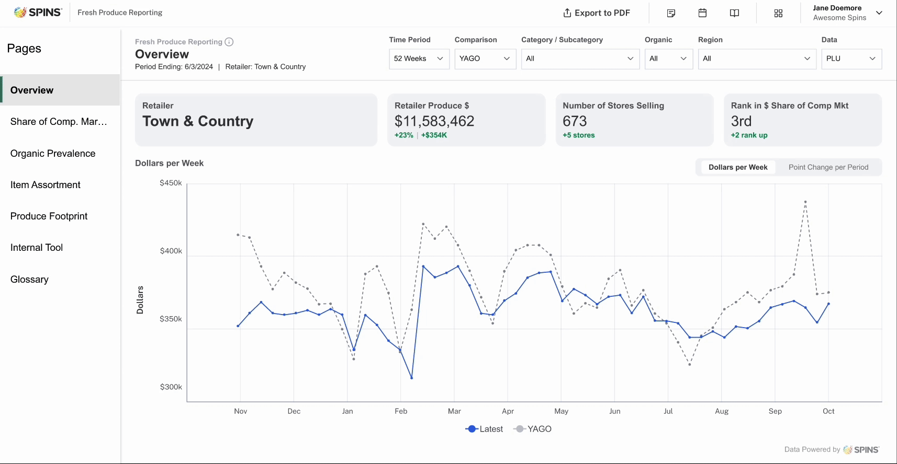Click the SPINS logo in header
897x464 pixels.
pos(38,13)
